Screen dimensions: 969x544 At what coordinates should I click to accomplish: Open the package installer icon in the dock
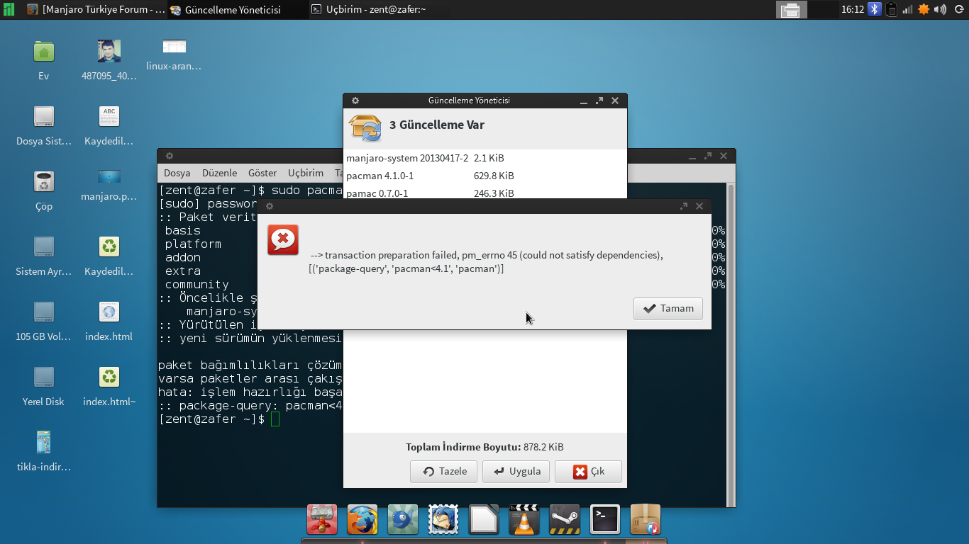(x=646, y=520)
